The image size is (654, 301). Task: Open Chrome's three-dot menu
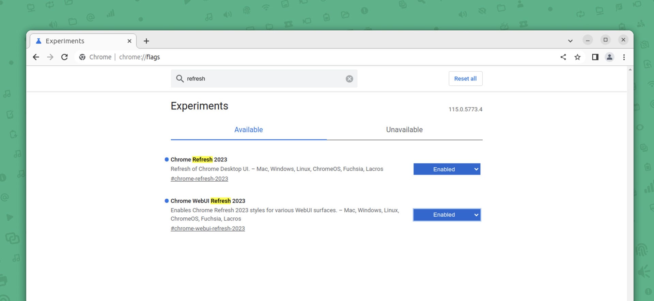click(624, 57)
